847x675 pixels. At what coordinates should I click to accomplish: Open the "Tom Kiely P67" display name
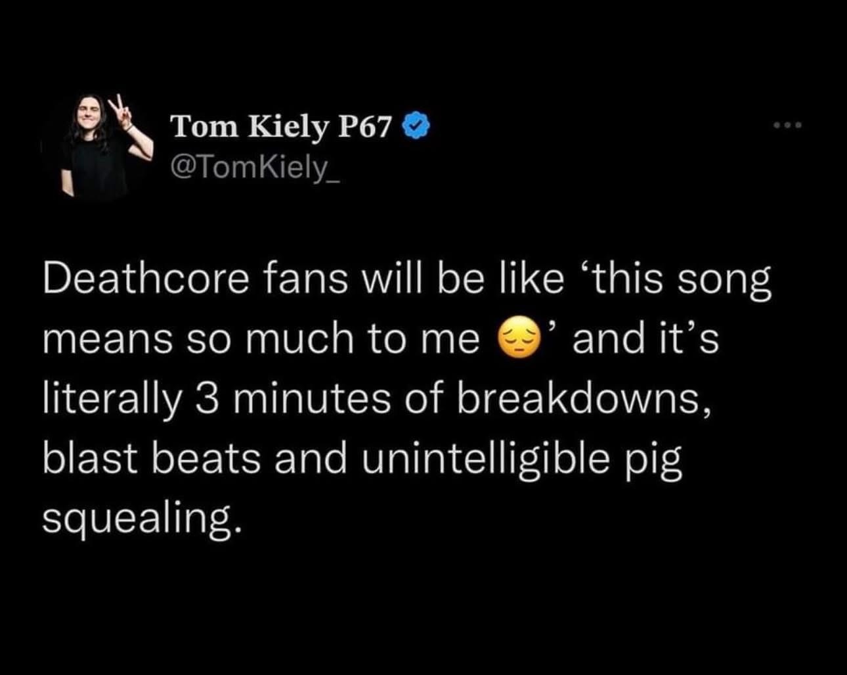(x=281, y=126)
